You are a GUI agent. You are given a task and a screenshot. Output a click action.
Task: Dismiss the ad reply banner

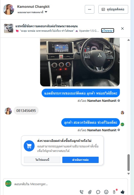(x=122, y=29)
